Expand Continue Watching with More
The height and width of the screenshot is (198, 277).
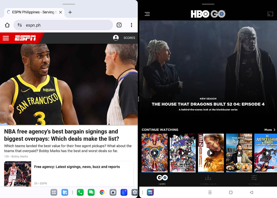270,130
